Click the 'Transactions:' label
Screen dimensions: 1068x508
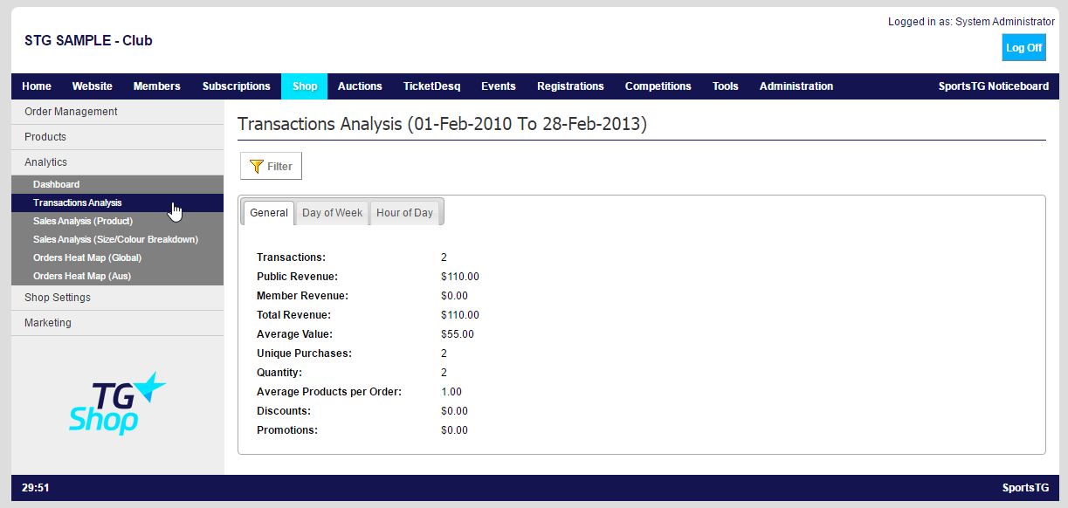pos(291,257)
